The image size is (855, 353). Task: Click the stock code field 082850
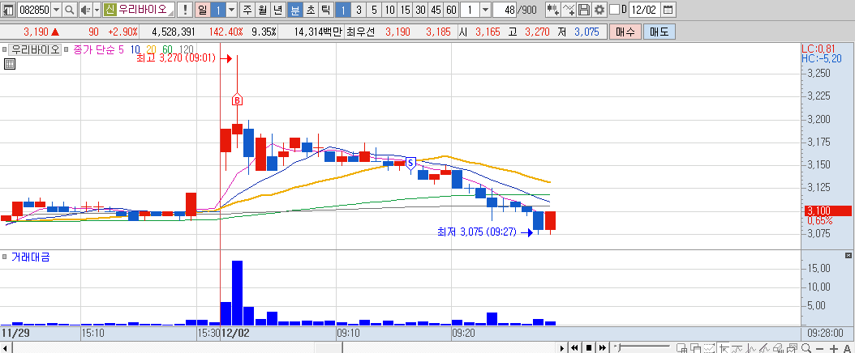click(34, 10)
